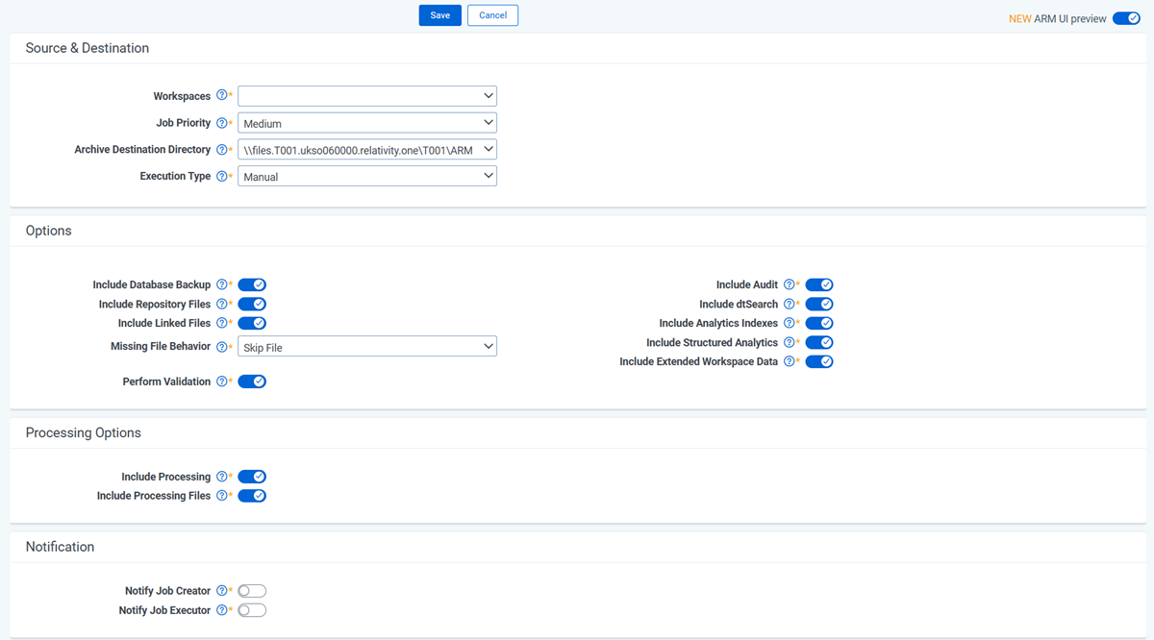
Task: Turn off Perform Validation toggle
Action: (252, 382)
